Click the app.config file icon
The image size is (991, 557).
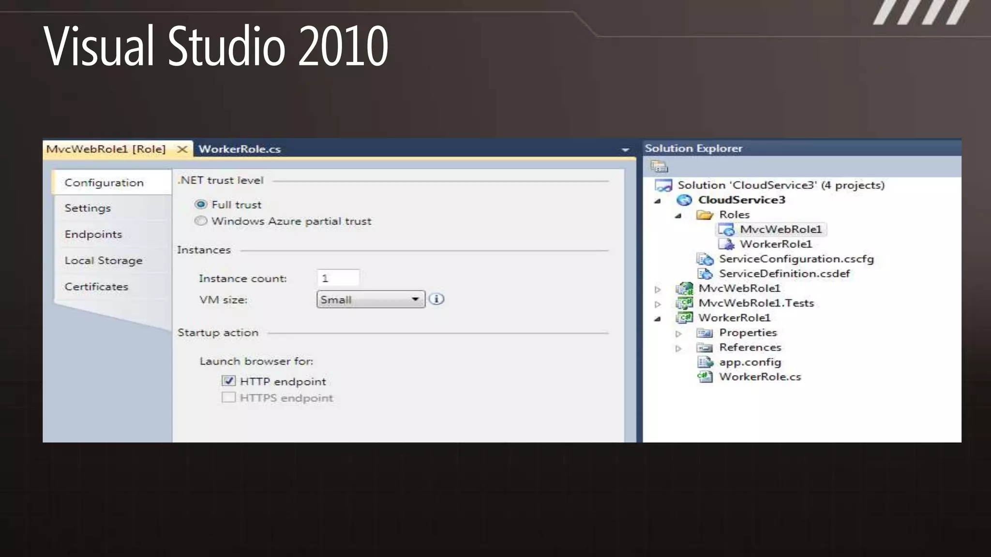coord(705,362)
